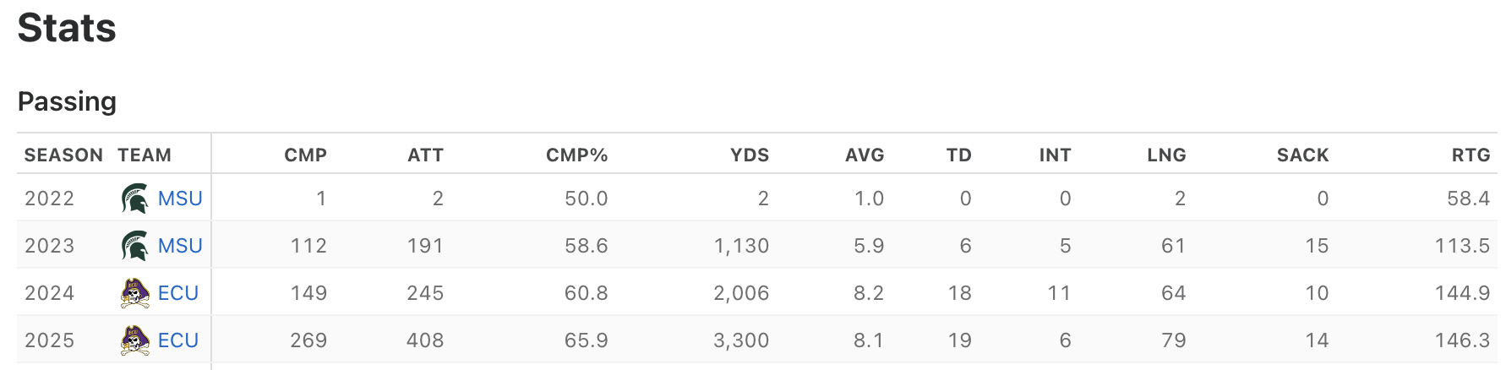Click the Pirates logo in the 2025 row
This screenshot has height=370, width=1506.
(x=134, y=340)
